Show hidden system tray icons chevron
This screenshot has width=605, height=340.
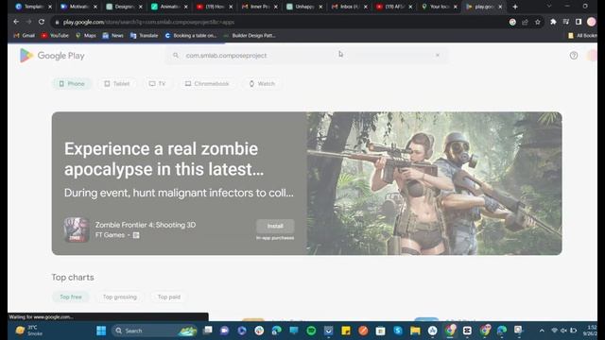[542, 331]
